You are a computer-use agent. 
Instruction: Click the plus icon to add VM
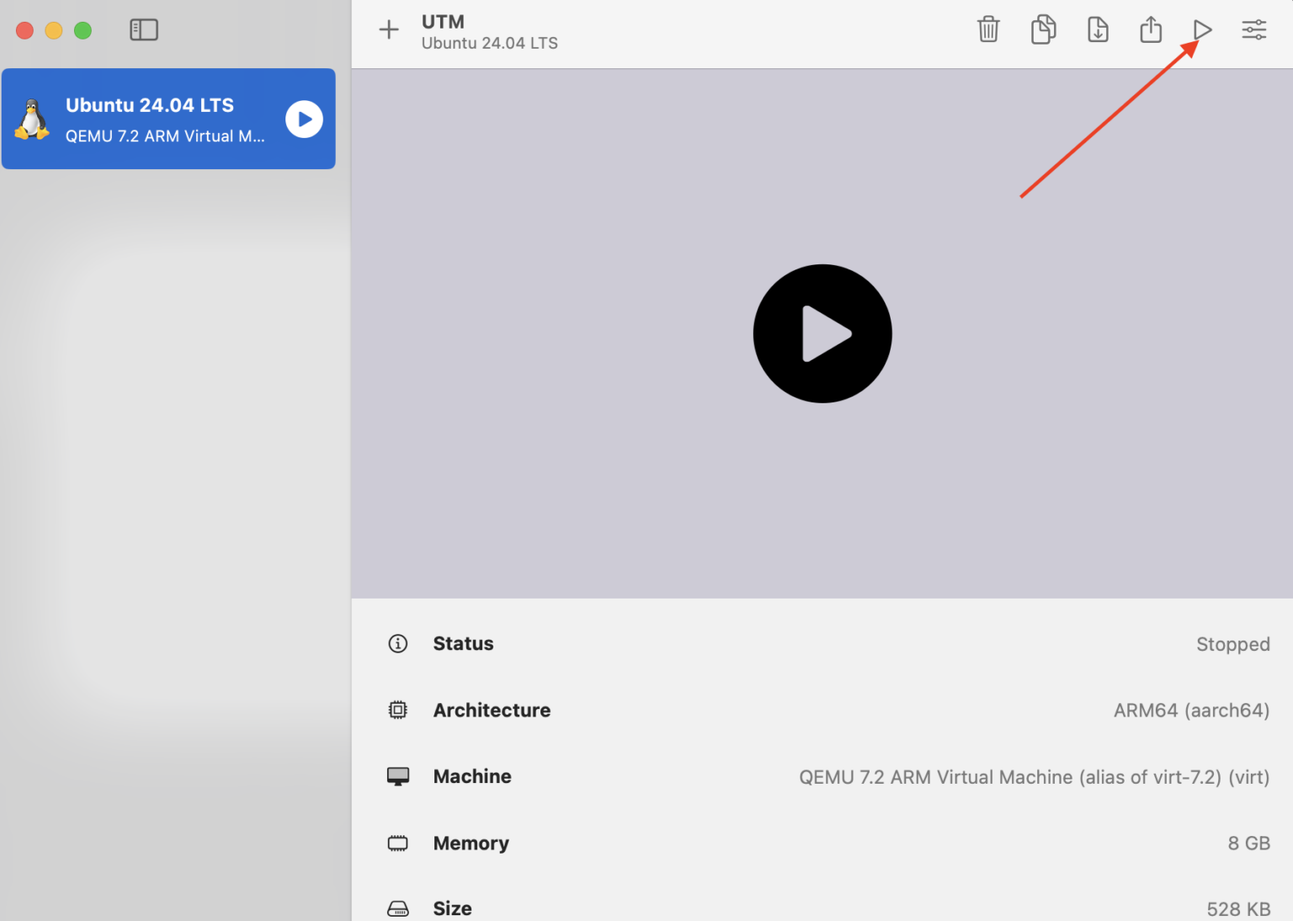coord(389,30)
